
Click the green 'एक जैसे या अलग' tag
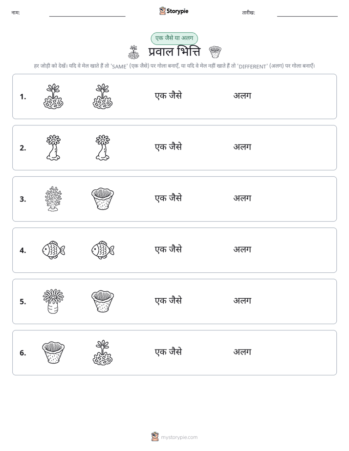coord(174,38)
